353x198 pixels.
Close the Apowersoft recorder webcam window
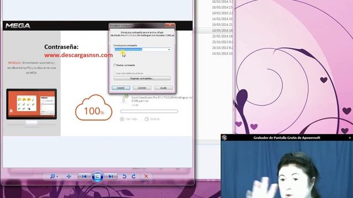[x=350, y=138]
